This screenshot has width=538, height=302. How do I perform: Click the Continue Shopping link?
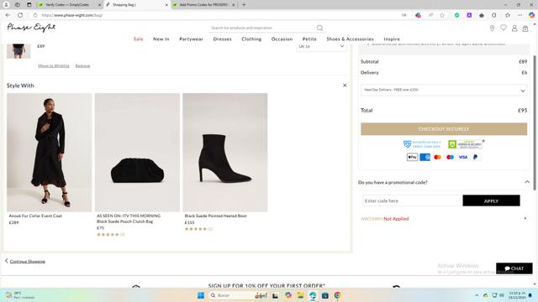pos(28,262)
